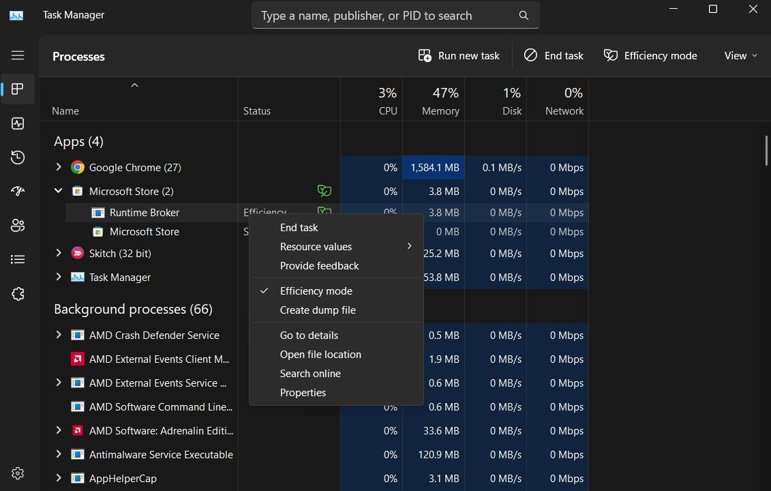
Task: Open Task Manager settings gear
Action: click(x=18, y=473)
